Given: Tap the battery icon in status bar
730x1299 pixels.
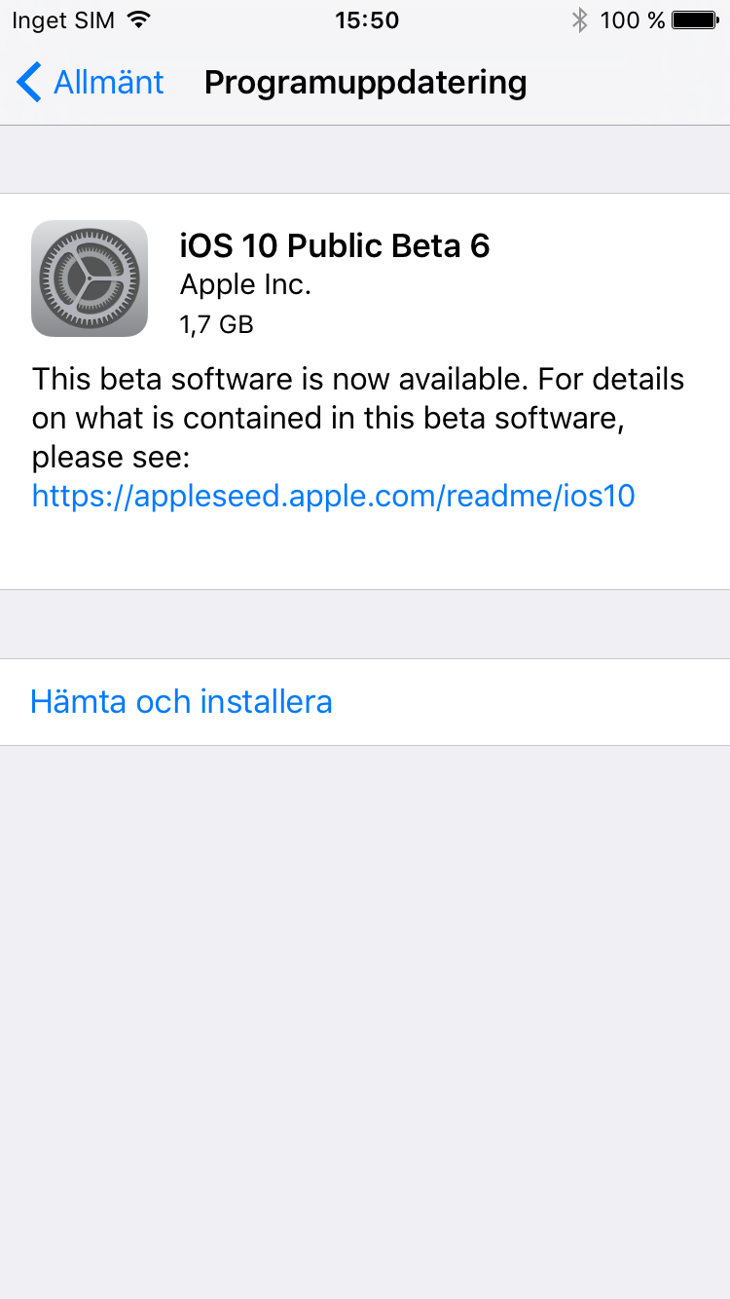Looking at the screenshot, I should point(695,19).
